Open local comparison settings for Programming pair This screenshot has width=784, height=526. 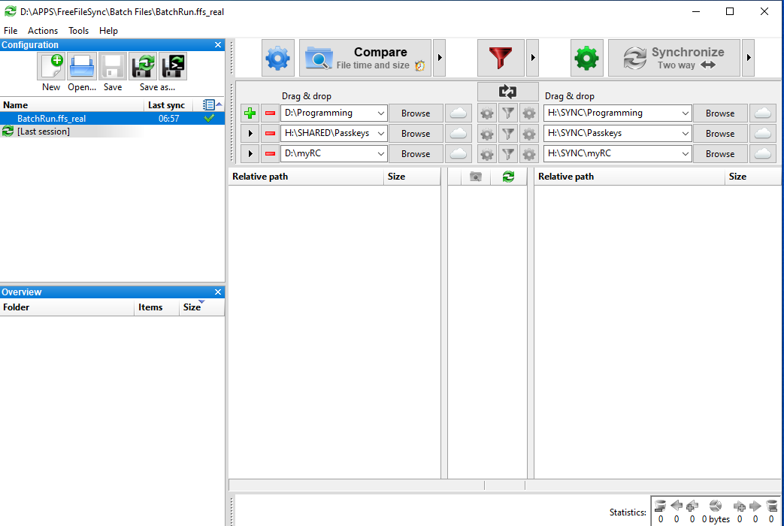point(487,113)
